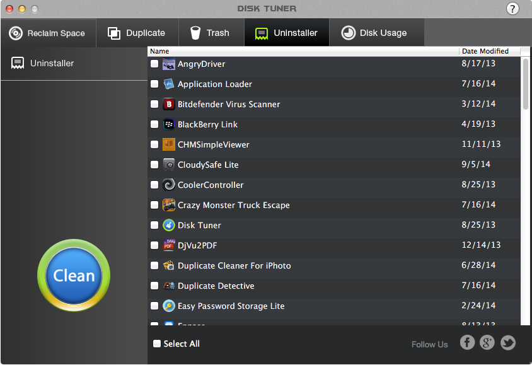
Task: Select the AngryDriver row name
Action: (201, 64)
